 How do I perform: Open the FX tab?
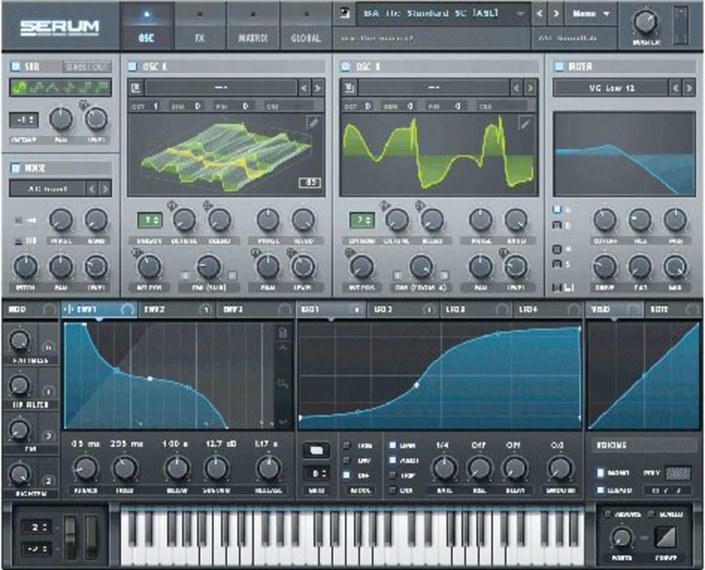pyautogui.click(x=199, y=27)
